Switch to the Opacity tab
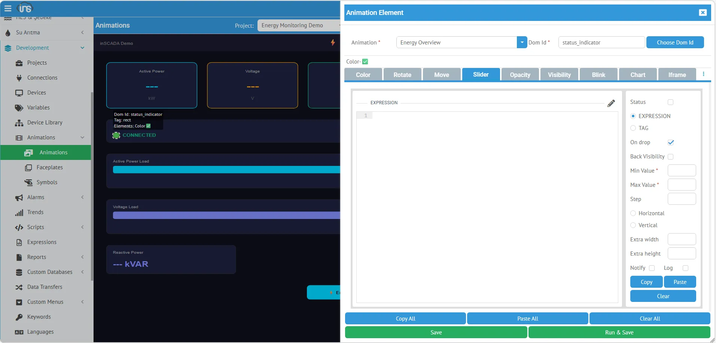Screen dimensions: 716x343 pyautogui.click(x=520, y=74)
